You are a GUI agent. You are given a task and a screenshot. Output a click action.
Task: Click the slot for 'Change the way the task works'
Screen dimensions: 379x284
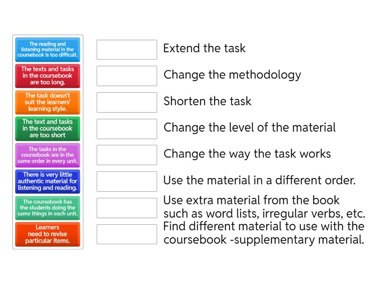pyautogui.click(x=126, y=155)
